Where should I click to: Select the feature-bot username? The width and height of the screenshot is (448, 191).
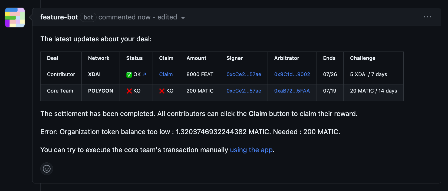point(59,17)
